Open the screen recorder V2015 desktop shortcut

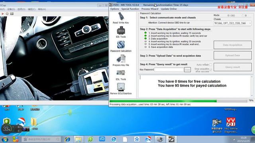click(217, 126)
